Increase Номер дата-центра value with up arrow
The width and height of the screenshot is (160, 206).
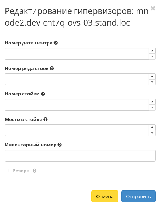(x=152, y=51)
